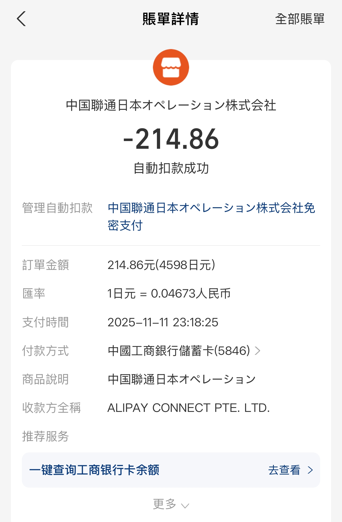This screenshot has width=342, height=522.
Task: Tap the orange merchant store icon
Action: pos(171,67)
